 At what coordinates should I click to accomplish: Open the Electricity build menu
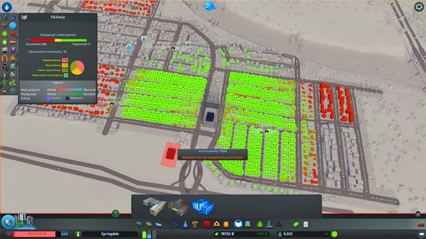click(x=176, y=224)
